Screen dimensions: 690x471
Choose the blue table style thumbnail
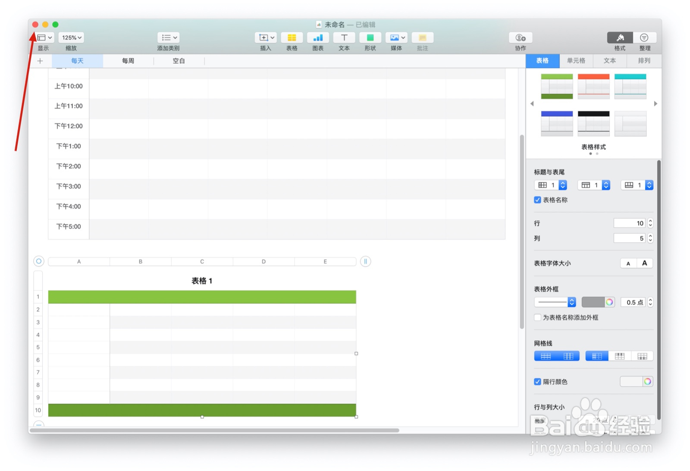pyautogui.click(x=557, y=124)
